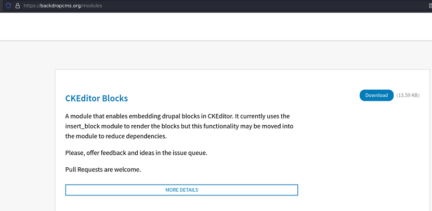Expand MORE DETAILS for CKEditor Blocks
This screenshot has width=432, height=211.
pyautogui.click(x=181, y=190)
